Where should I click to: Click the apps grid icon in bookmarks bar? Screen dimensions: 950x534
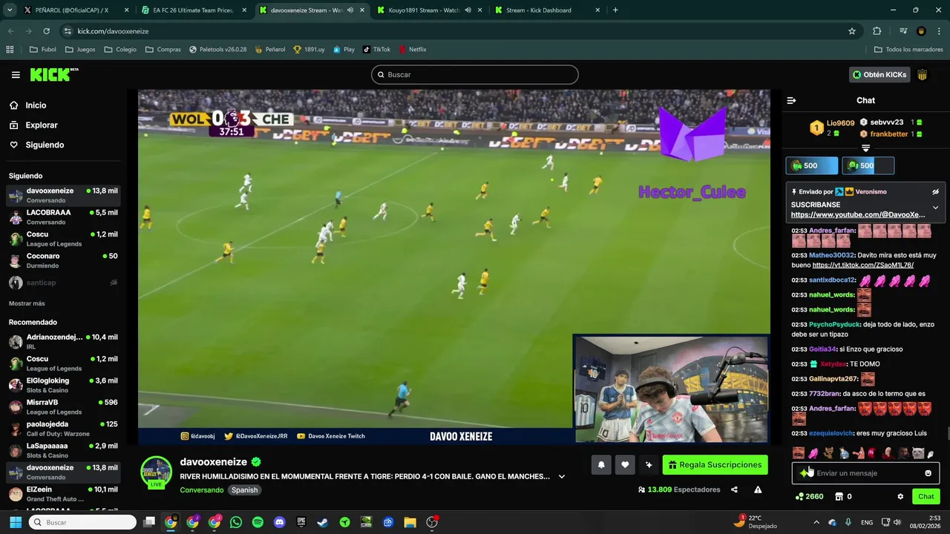coord(10,50)
